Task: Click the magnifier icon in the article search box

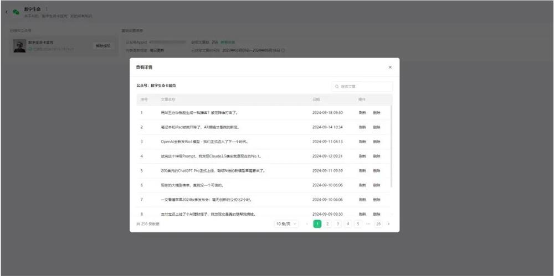Action: pos(337,86)
